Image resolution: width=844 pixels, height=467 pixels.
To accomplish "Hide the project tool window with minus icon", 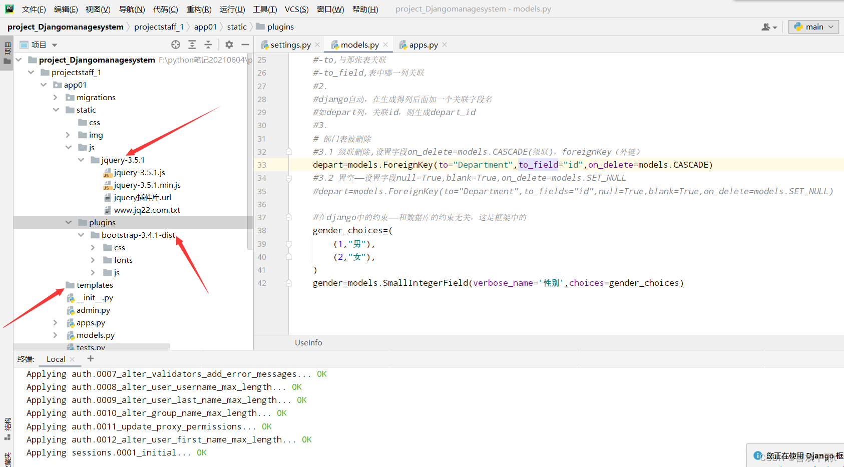I will pos(245,45).
